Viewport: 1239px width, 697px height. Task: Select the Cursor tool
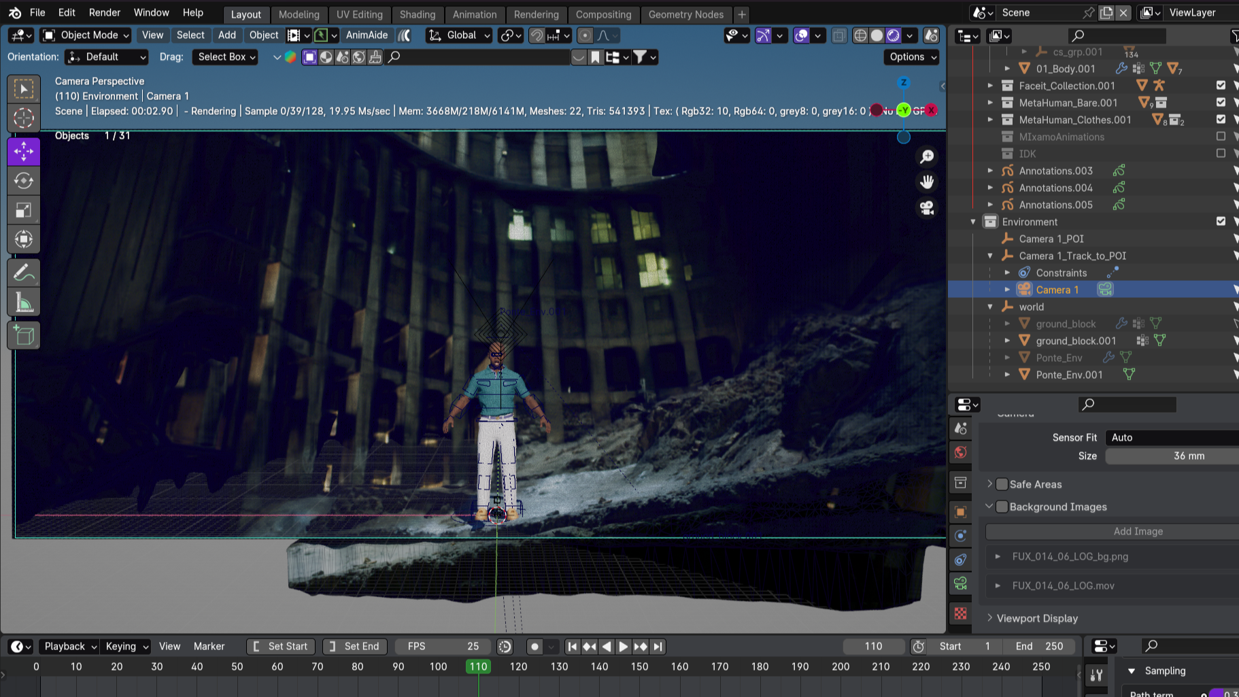[x=24, y=118]
